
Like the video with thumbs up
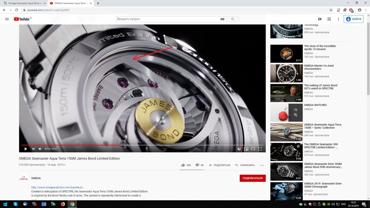click(x=183, y=165)
